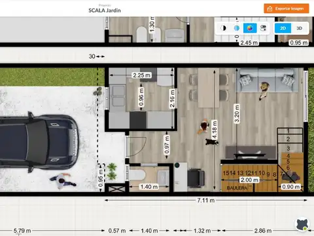Open the cat mascot chat icon
314x236 pixels.
(302, 224)
